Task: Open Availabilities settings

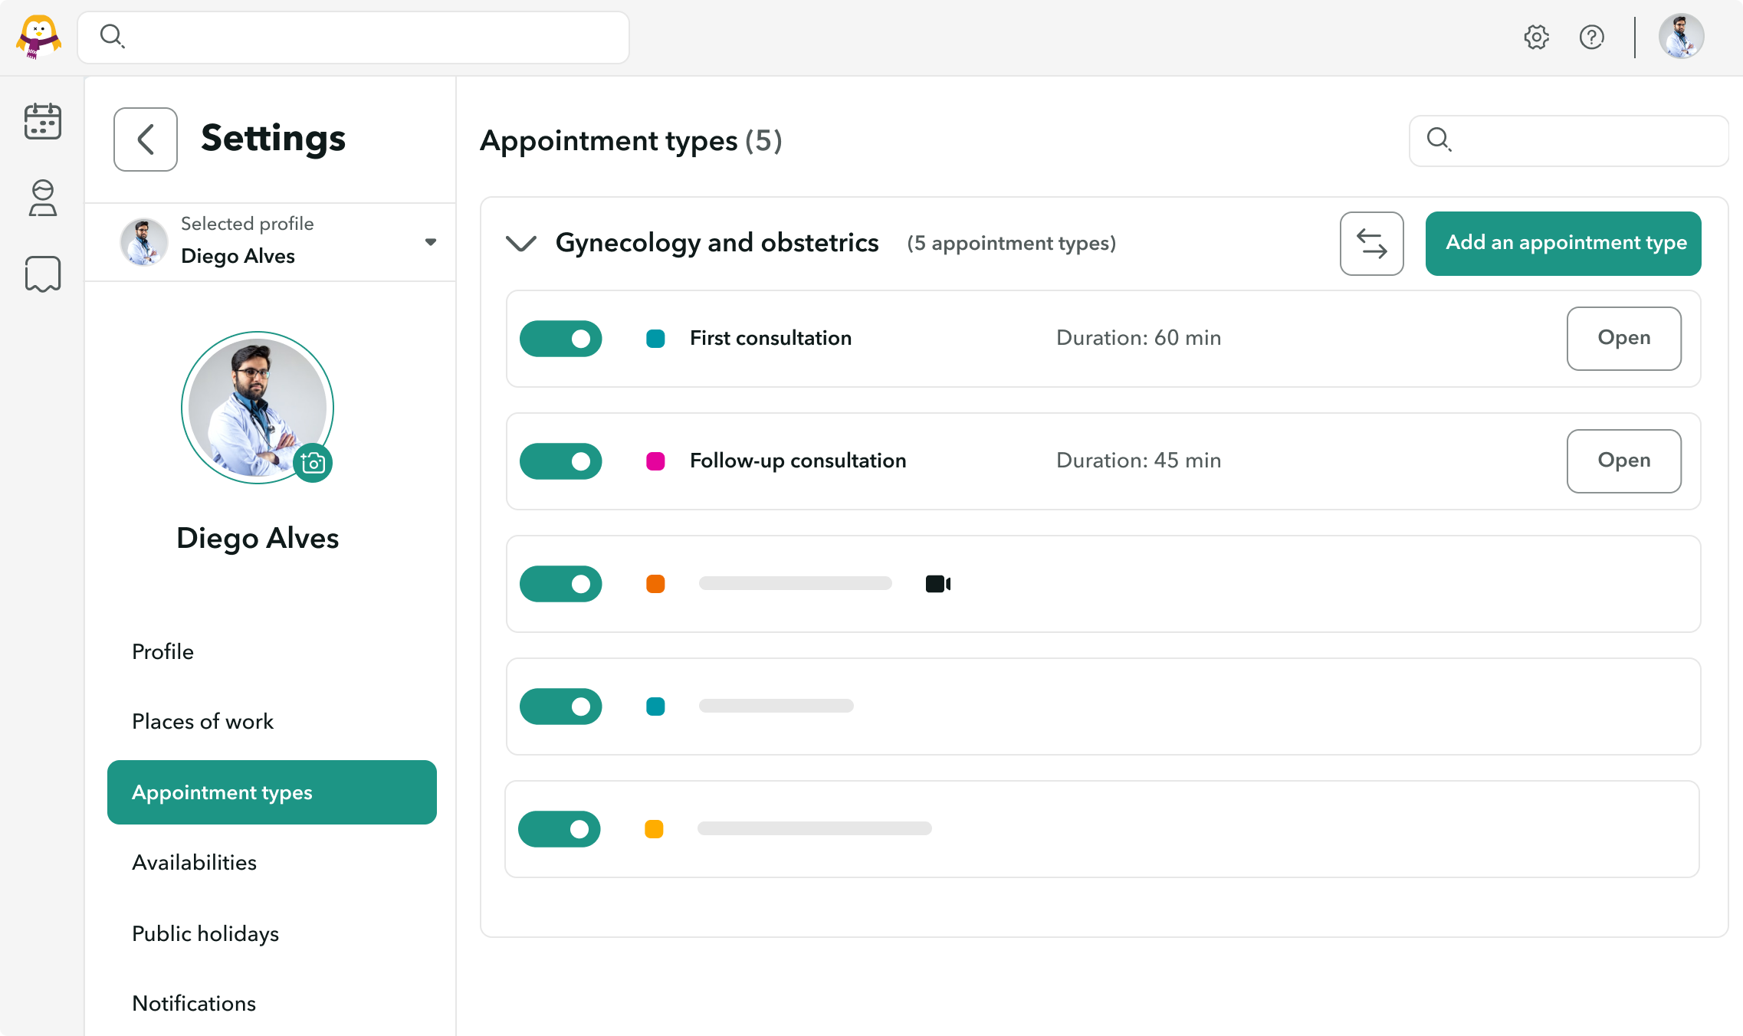Action: point(194,863)
